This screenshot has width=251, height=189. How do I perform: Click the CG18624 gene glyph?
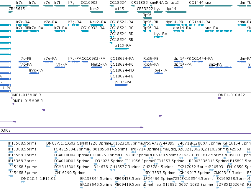[x=111, y=6]
